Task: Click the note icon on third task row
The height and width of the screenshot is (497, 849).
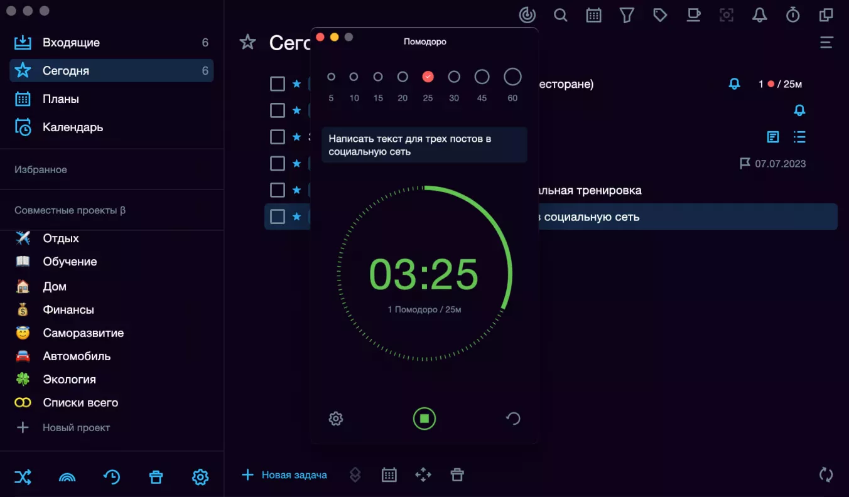Action: [773, 137]
